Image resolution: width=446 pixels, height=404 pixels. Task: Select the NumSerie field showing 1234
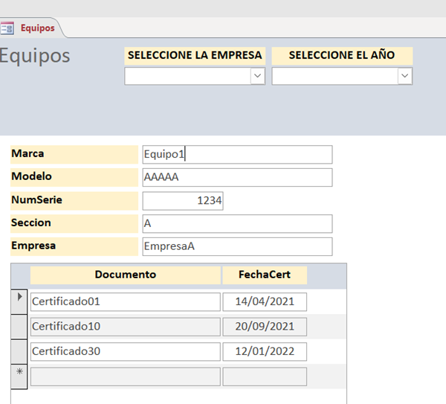coord(183,201)
